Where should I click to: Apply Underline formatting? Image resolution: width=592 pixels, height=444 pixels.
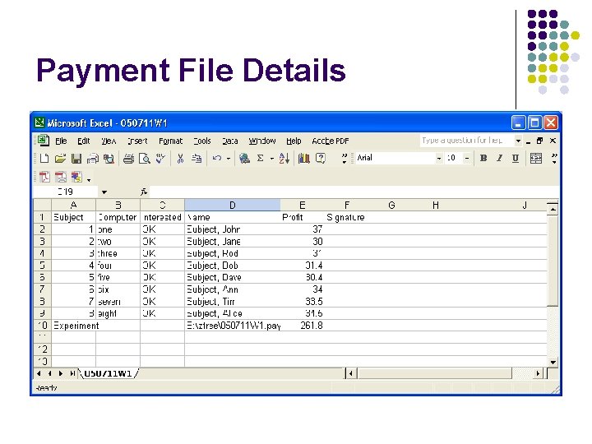tap(516, 158)
